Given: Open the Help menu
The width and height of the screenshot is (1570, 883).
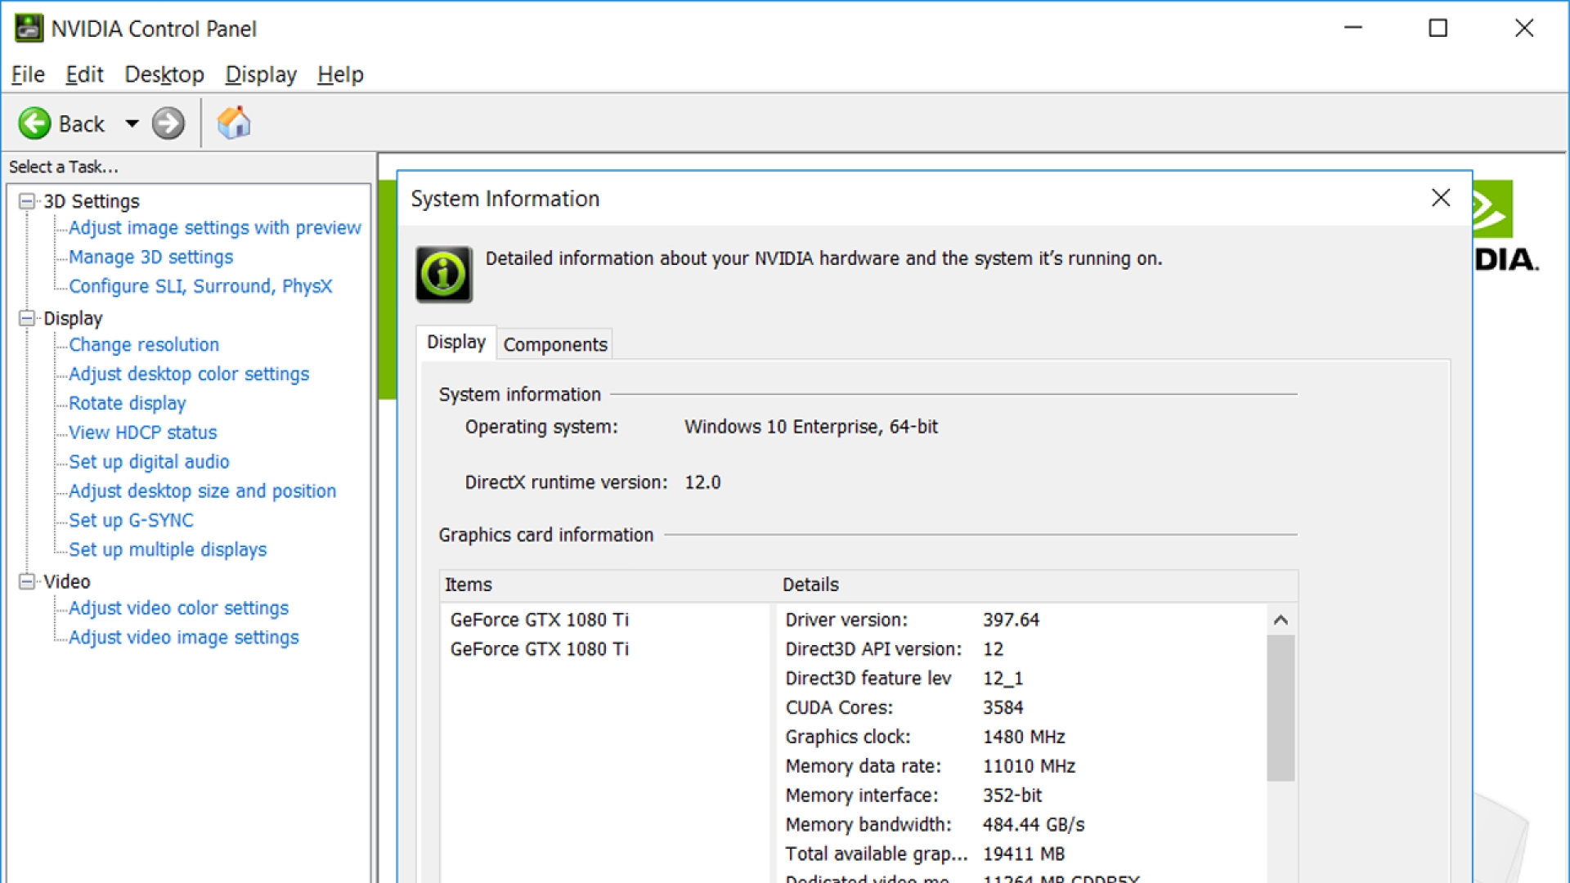Looking at the screenshot, I should [x=340, y=74].
